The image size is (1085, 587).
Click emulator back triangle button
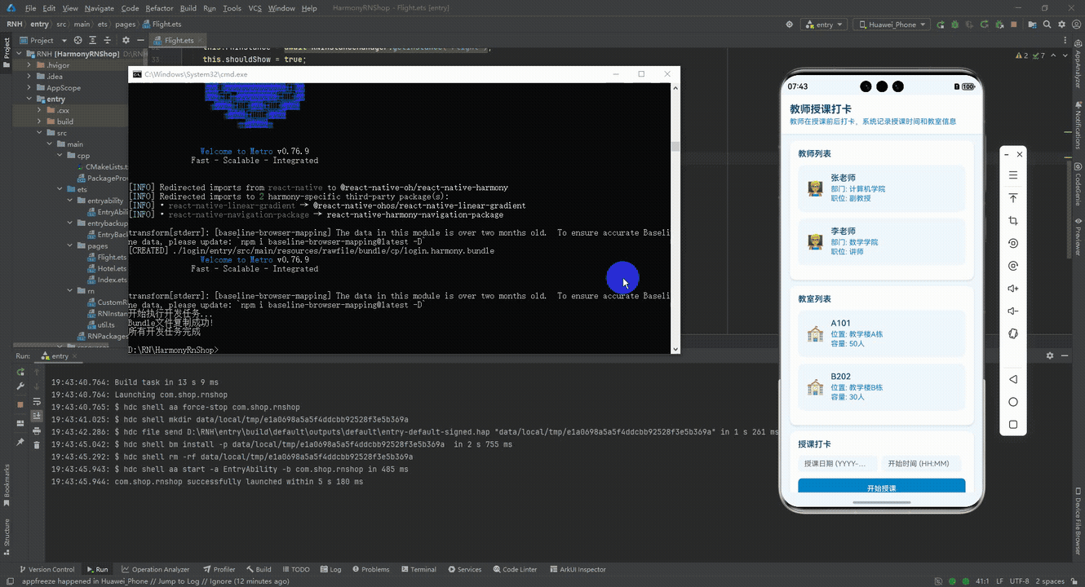pos(1013,379)
